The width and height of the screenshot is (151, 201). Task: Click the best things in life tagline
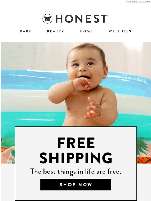[x=76, y=171]
